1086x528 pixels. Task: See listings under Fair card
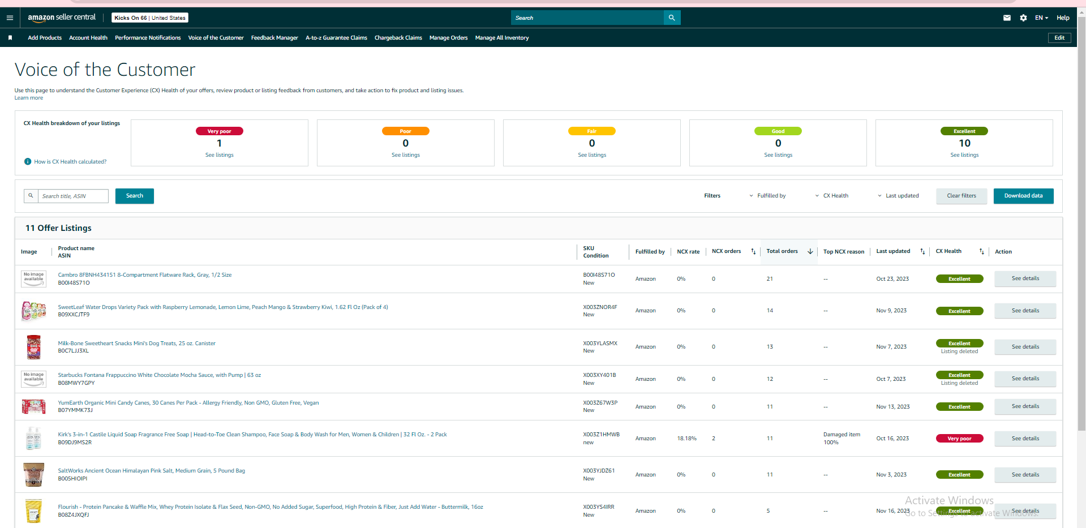(592, 155)
